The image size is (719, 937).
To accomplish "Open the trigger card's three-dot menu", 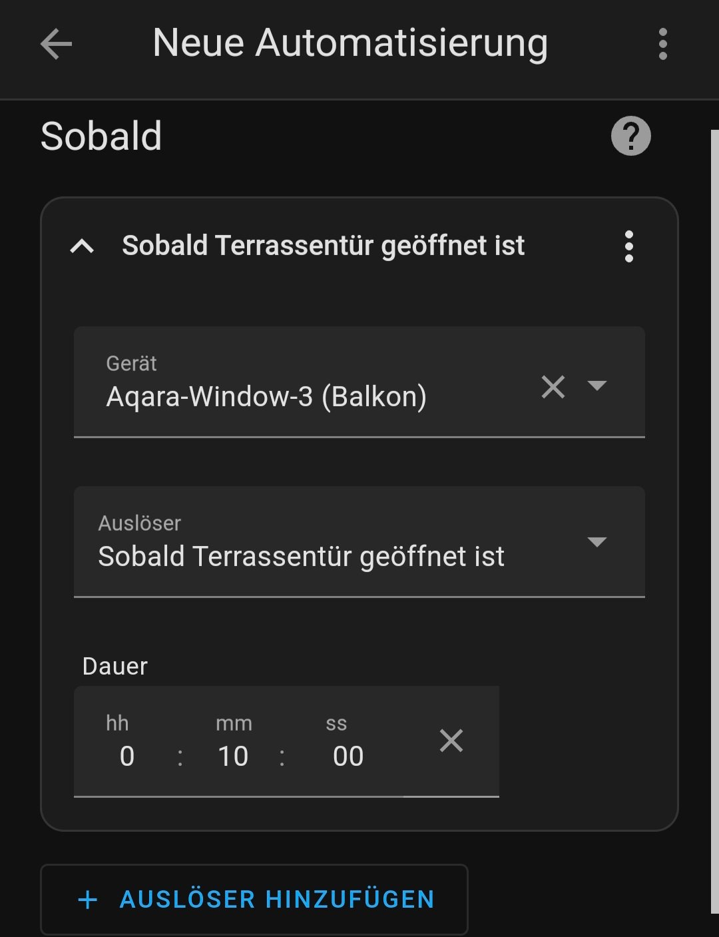I will pyautogui.click(x=628, y=246).
